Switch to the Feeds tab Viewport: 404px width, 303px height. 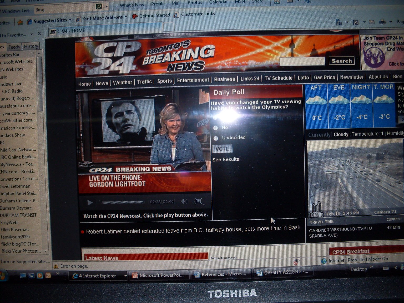pyautogui.click(x=14, y=47)
